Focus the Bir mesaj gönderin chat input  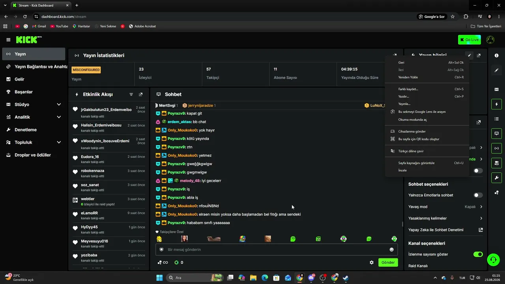tap(276, 250)
